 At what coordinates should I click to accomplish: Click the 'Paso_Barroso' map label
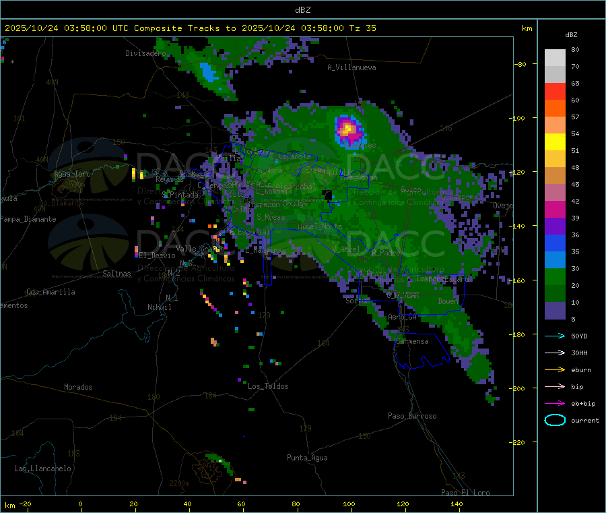pos(412,416)
